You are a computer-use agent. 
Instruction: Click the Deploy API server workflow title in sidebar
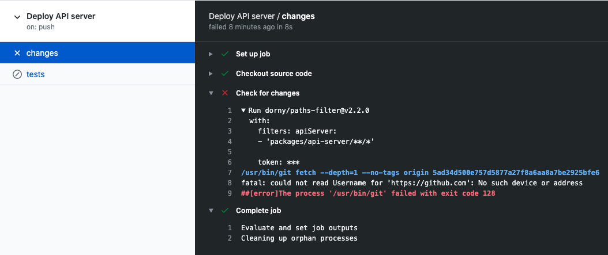(x=61, y=16)
